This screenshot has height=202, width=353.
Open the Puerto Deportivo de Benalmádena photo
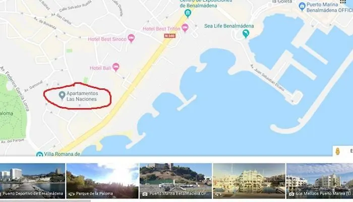coord(32,181)
